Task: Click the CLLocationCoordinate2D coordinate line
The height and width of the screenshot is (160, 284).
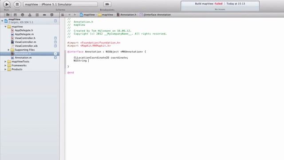Action: (x=101, y=58)
